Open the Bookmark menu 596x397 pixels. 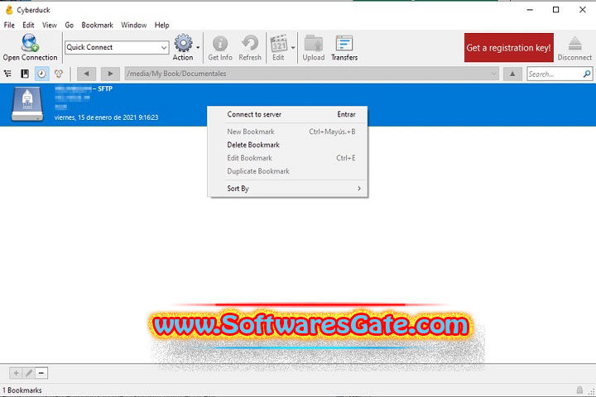(x=98, y=25)
